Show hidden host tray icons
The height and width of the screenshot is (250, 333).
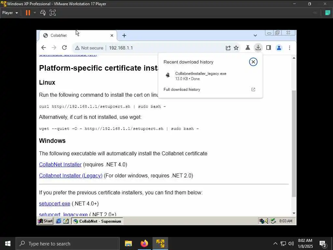click(275, 243)
